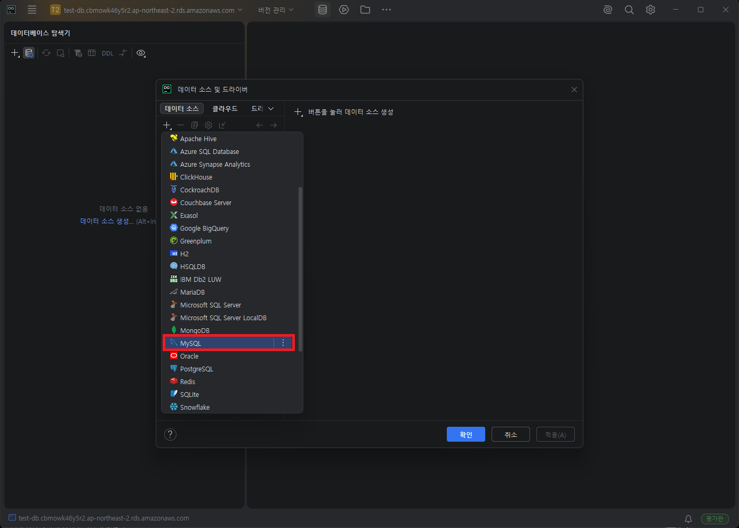Click the back arrow in dialog toolbar
The image size is (739, 528).
click(x=260, y=125)
